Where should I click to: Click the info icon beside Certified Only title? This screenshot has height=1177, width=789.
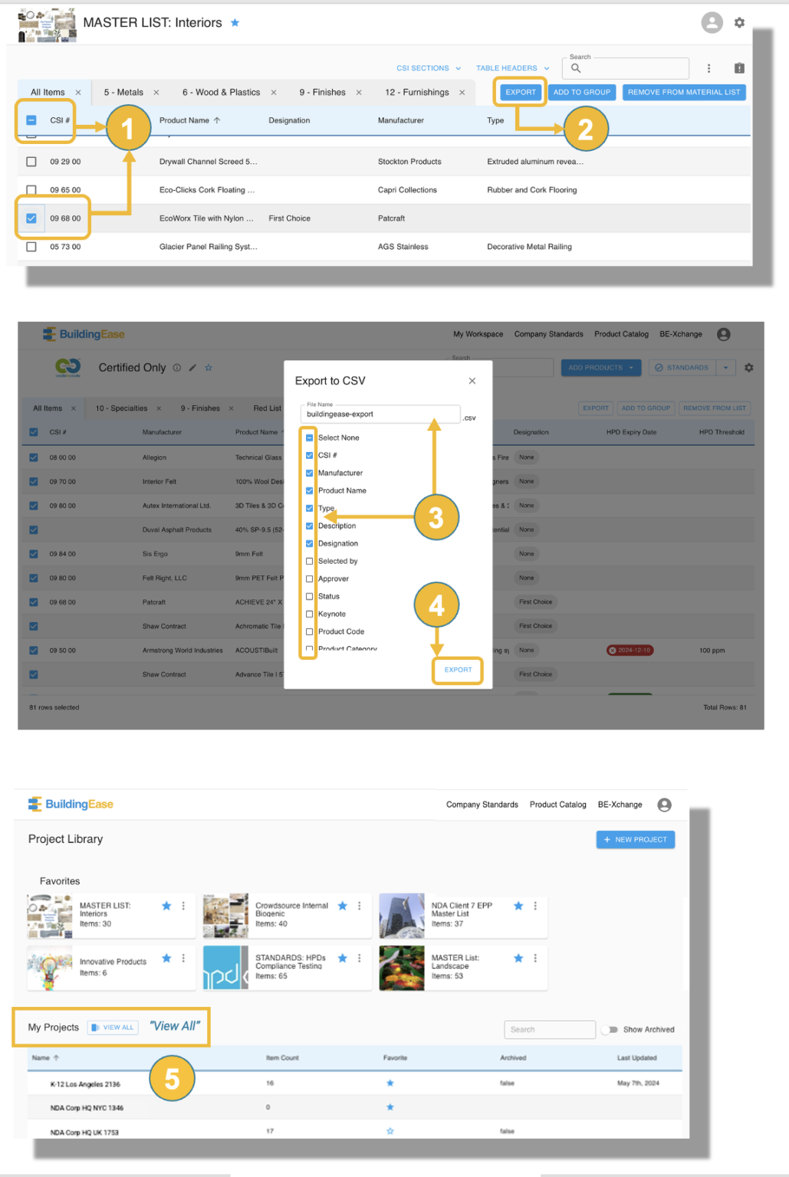click(177, 368)
